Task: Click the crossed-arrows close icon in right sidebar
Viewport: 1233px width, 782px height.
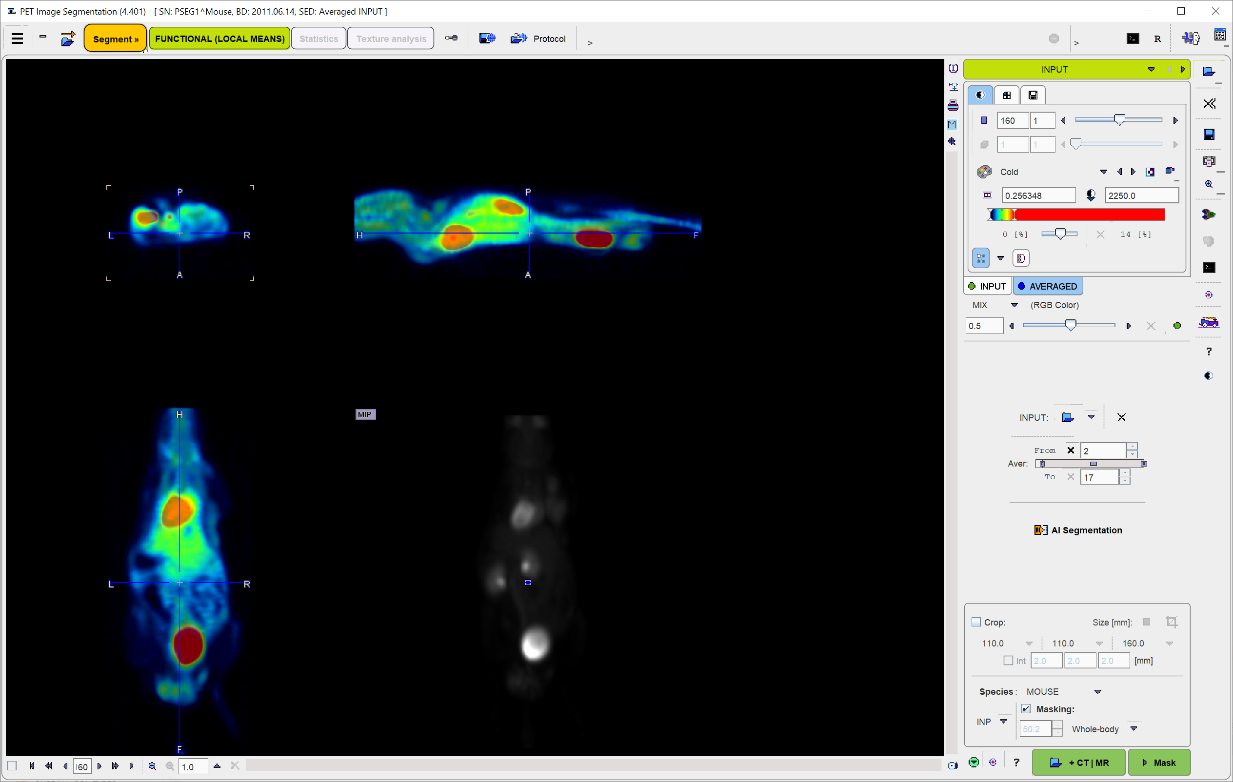Action: [x=1210, y=104]
